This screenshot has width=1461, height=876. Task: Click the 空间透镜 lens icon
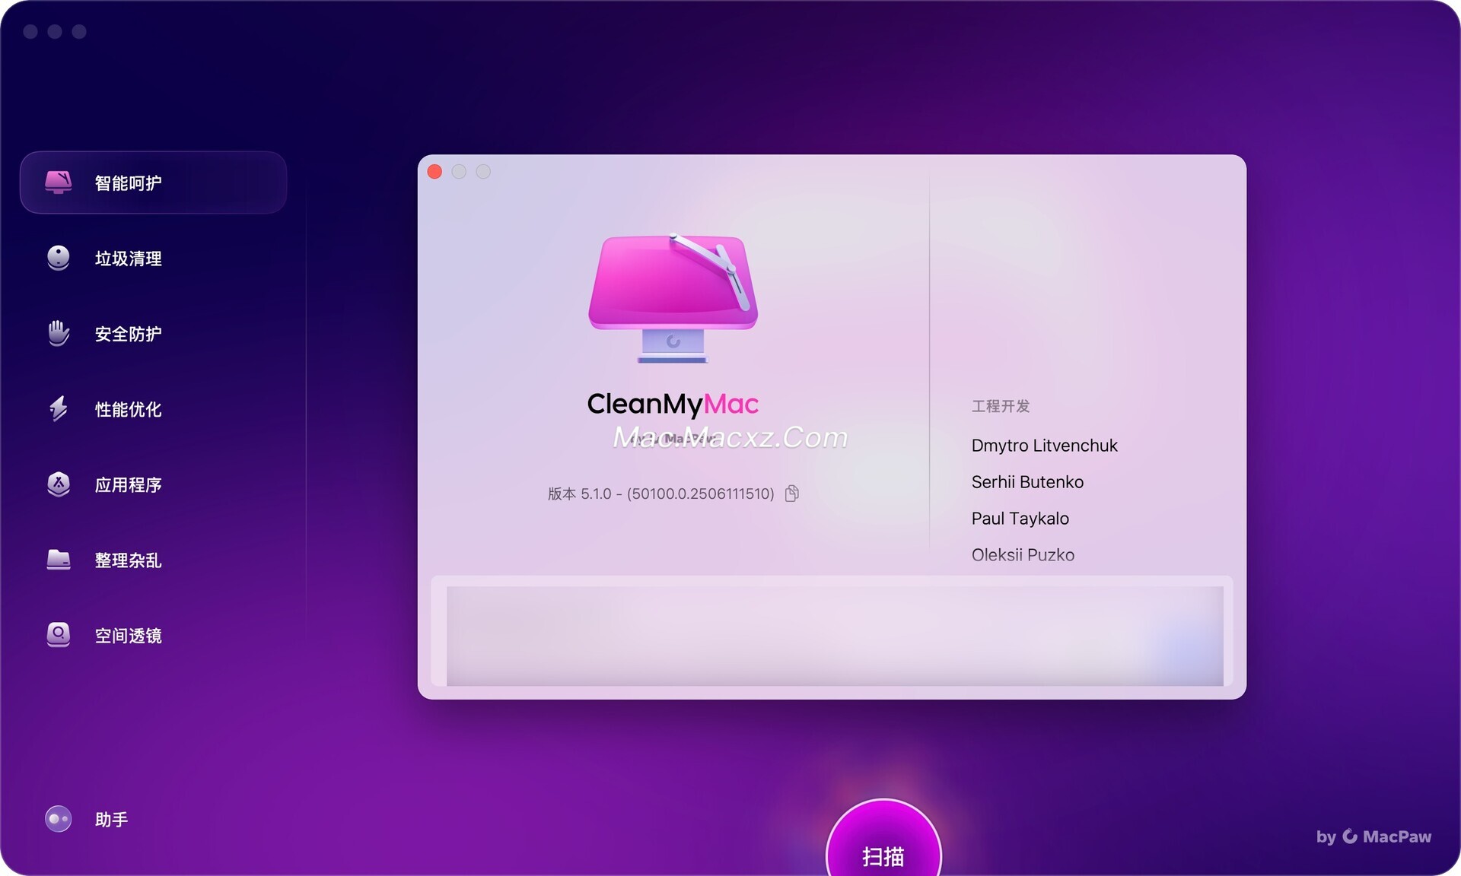[x=59, y=634]
